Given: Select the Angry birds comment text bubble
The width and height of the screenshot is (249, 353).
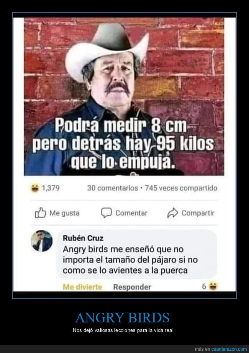Looking at the screenshot, I should click(136, 254).
